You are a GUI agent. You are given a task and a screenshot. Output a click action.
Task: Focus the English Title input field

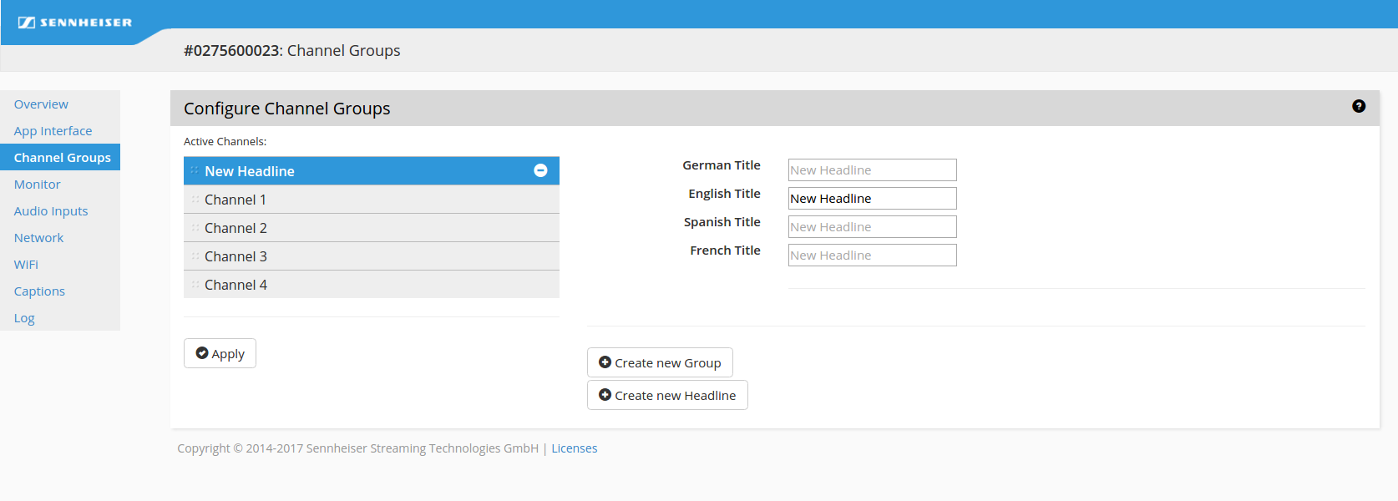pos(872,199)
